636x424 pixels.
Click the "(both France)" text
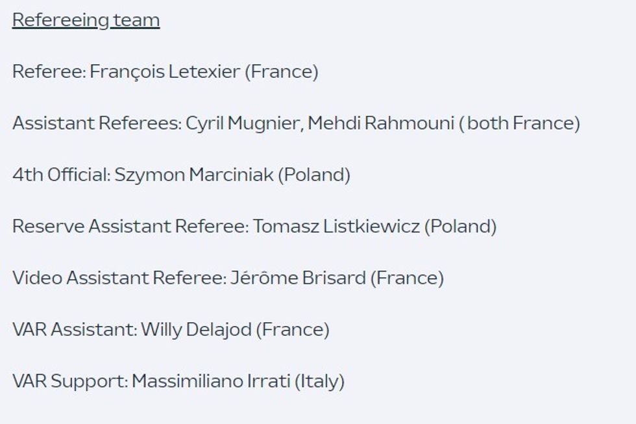(519, 123)
